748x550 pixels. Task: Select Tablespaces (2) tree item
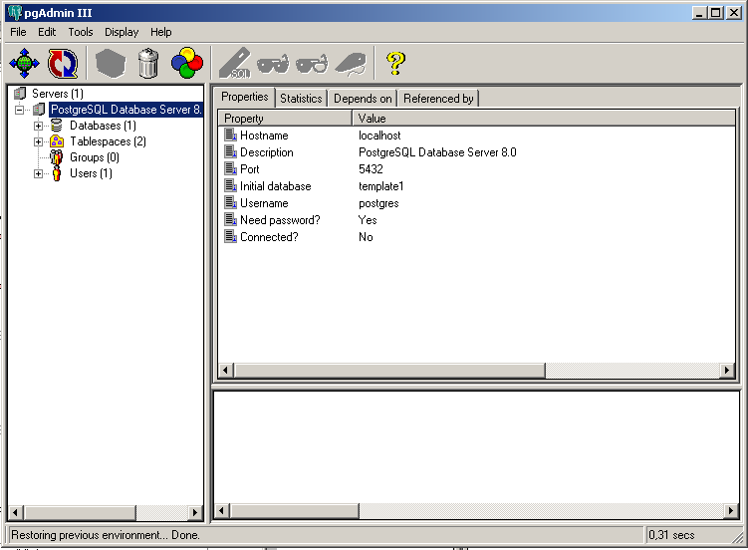point(108,141)
